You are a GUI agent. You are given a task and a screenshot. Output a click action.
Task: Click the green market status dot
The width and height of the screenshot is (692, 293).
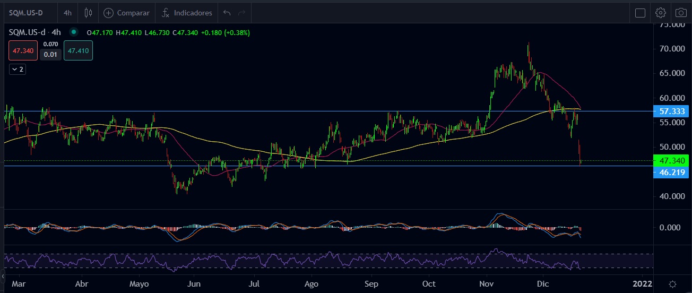tap(73, 32)
